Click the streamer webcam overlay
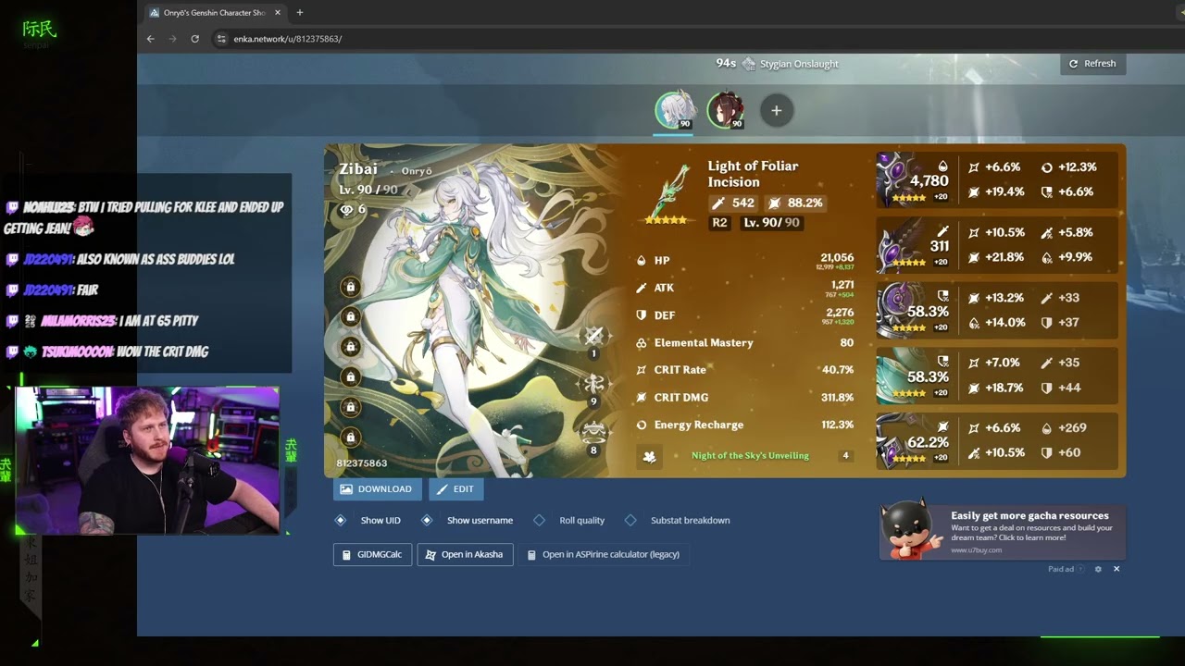 pyautogui.click(x=147, y=461)
